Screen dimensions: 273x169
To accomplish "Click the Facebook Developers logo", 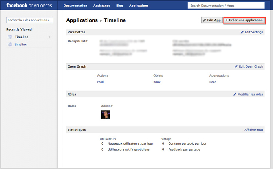I will click(29, 6).
